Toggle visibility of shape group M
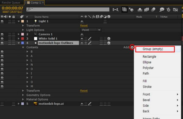This screenshot has height=119, width=183. click(2, 86)
